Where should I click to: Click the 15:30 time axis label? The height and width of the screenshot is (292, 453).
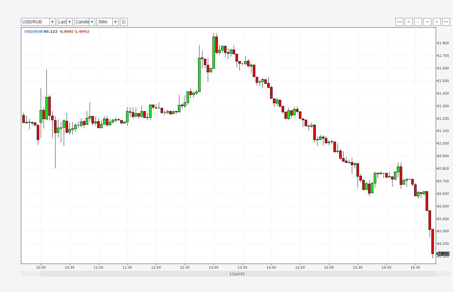point(358,267)
